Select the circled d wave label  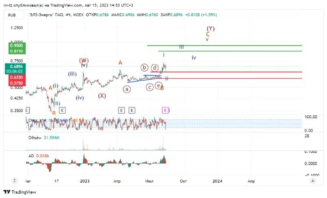[x=155, y=68]
